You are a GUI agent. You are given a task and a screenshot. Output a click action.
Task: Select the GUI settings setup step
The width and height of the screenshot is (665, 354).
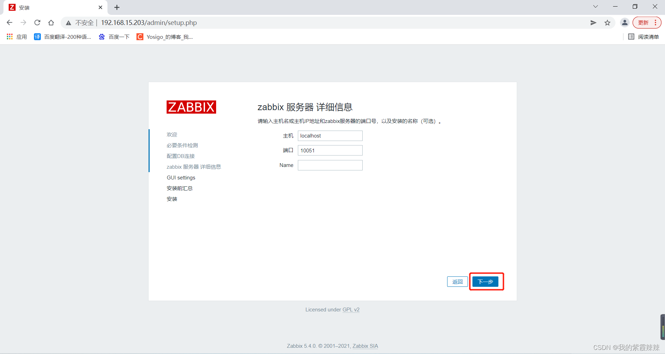point(181,177)
